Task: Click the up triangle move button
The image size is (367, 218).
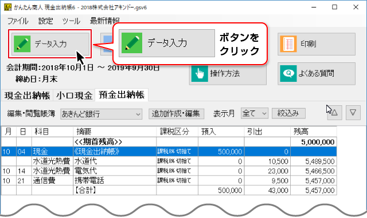Action: pyautogui.click(x=334, y=113)
